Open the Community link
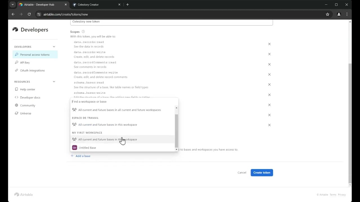 click(28, 105)
